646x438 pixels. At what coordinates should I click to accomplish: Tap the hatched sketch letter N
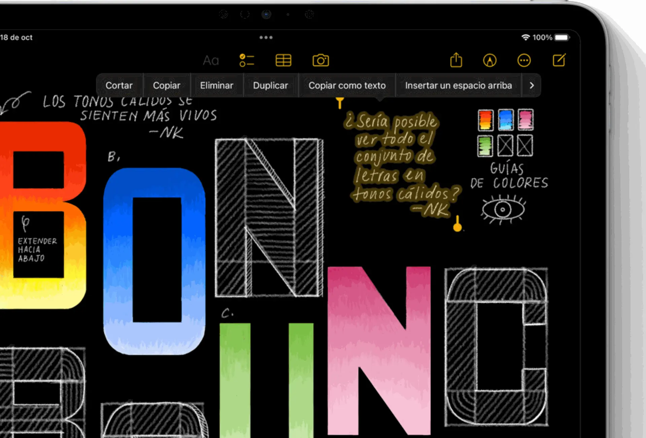click(x=269, y=218)
